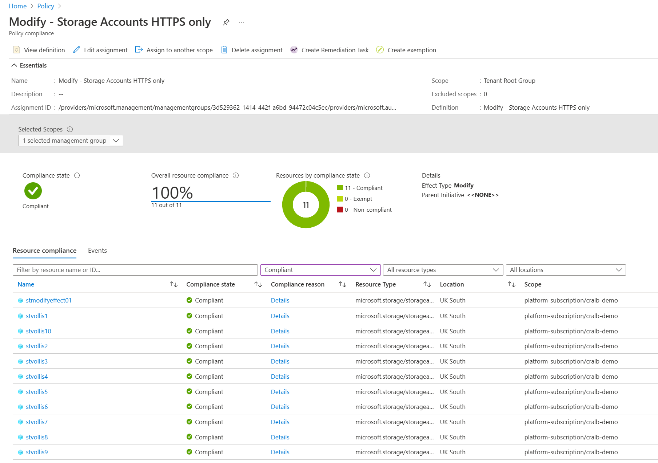658x463 pixels.
Task: Click the Delete assignment trash icon
Action: point(224,50)
